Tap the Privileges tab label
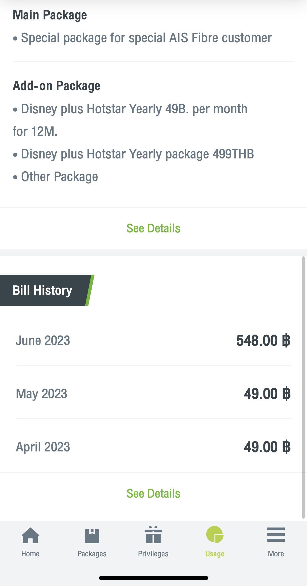The image size is (307, 586). point(153,554)
